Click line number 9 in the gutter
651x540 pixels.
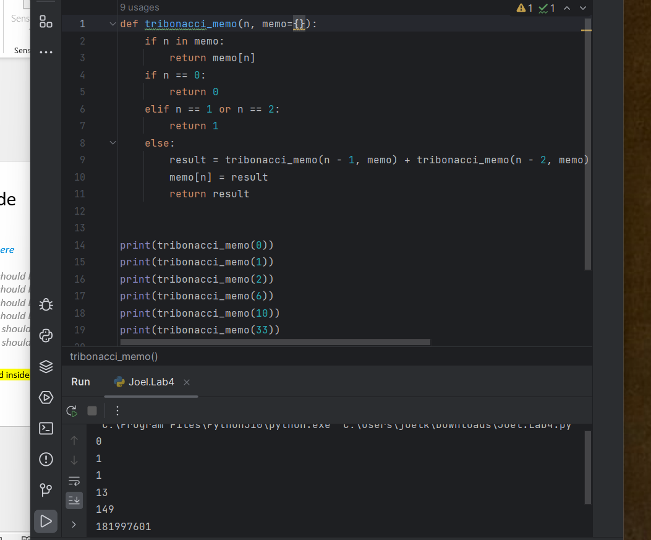tap(82, 160)
